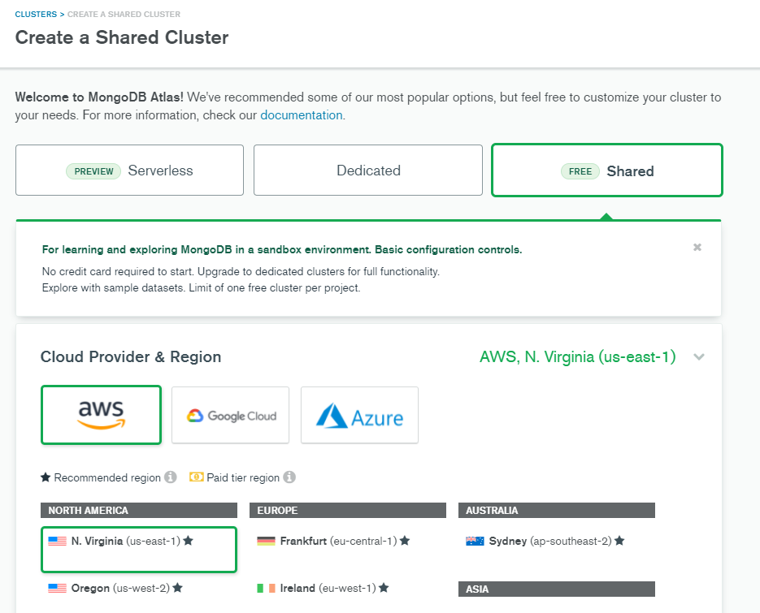Click the Australian flag beside Sydney
The image size is (760, 613).
tap(475, 541)
